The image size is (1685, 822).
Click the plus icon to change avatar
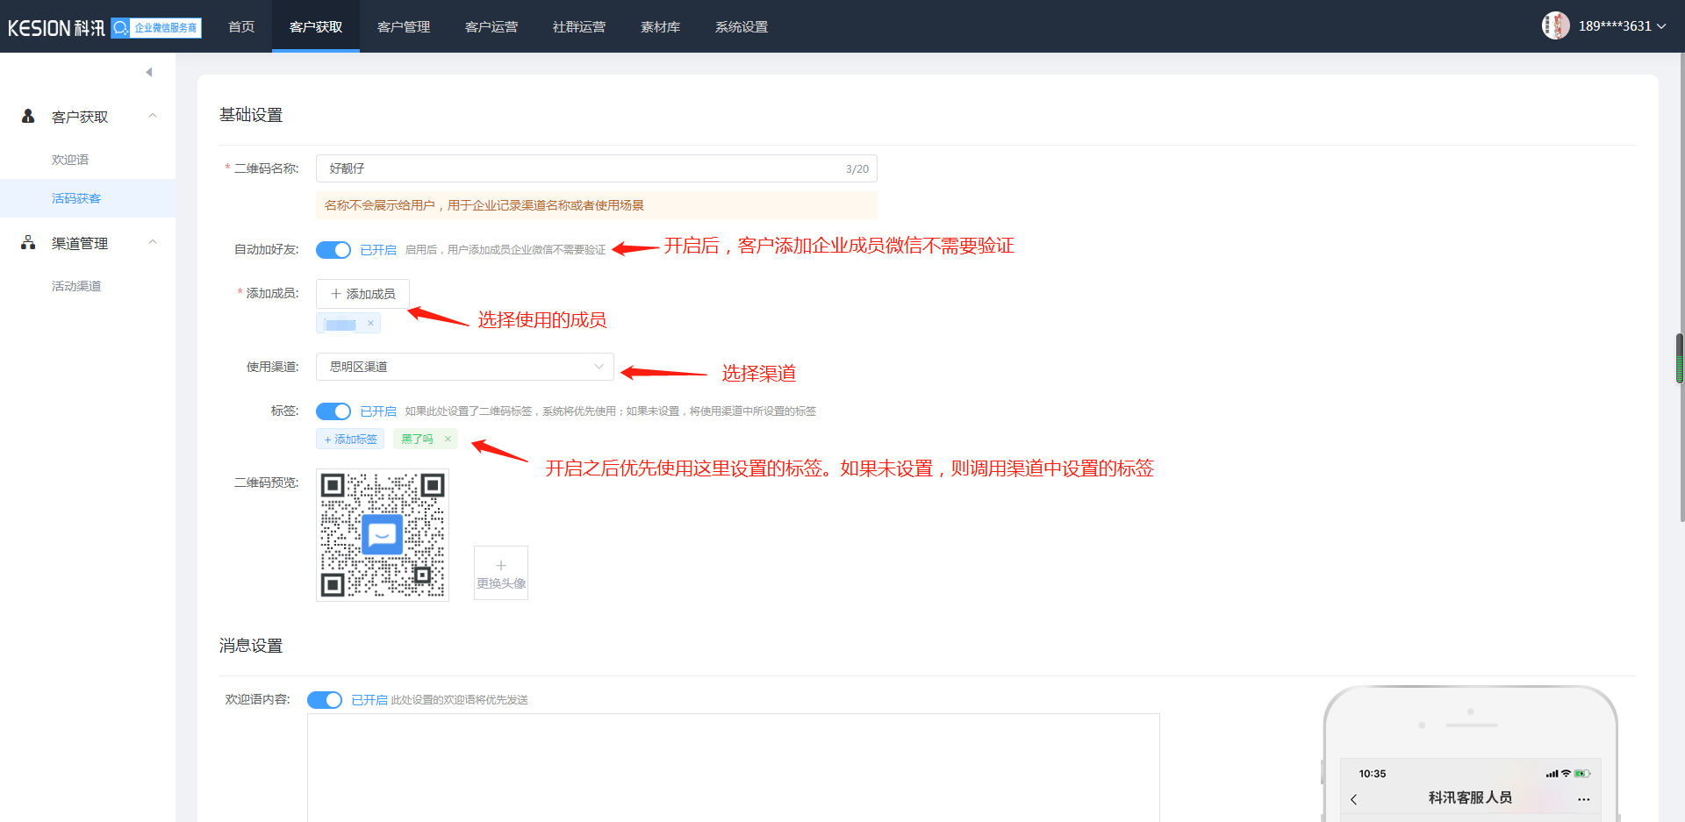pyautogui.click(x=501, y=566)
